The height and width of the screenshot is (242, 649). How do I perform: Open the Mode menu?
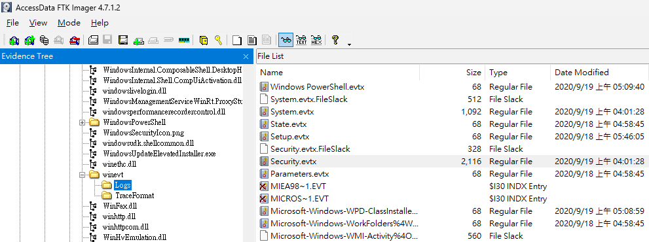coord(69,23)
